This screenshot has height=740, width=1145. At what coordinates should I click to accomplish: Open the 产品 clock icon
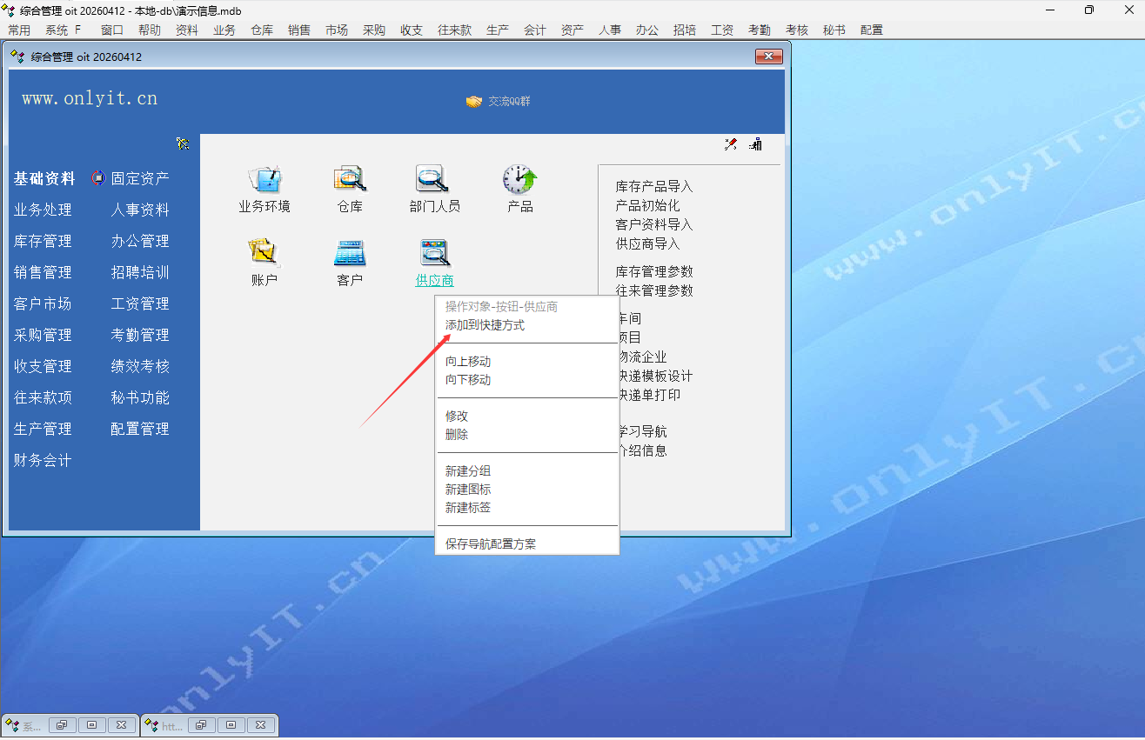519,179
